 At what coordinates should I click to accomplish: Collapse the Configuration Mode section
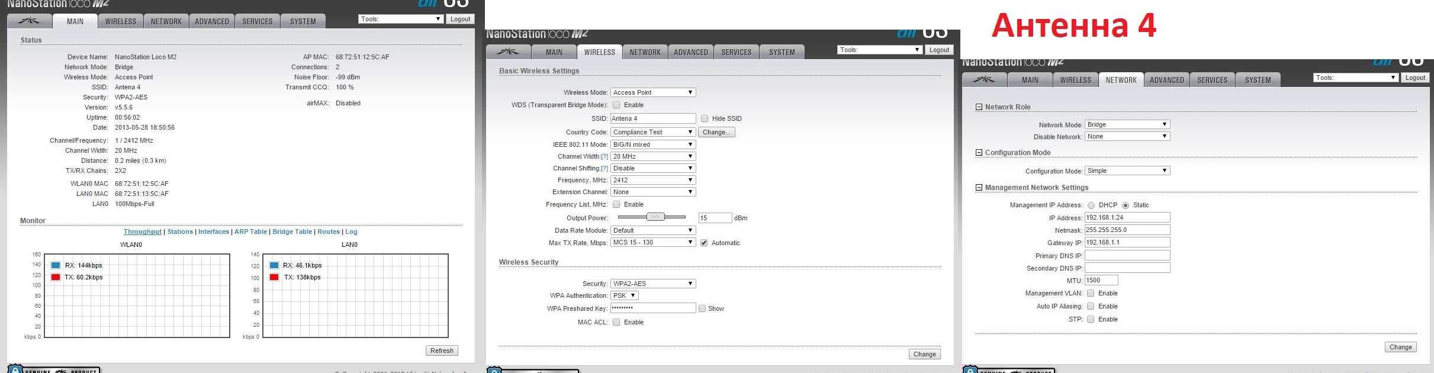pos(979,153)
